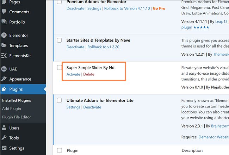Click the Templates folder icon
Viewport: 229px width, 155px height.
tap(4, 45)
